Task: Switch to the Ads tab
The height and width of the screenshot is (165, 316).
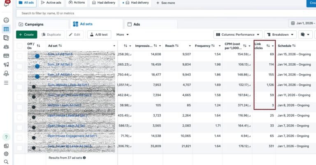Action: point(137,24)
